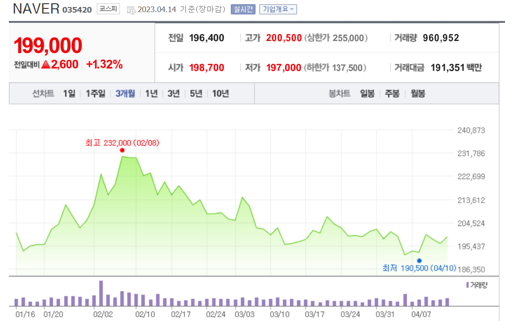
Task: Click the red up-triangle price change icon
Action: tap(46, 65)
